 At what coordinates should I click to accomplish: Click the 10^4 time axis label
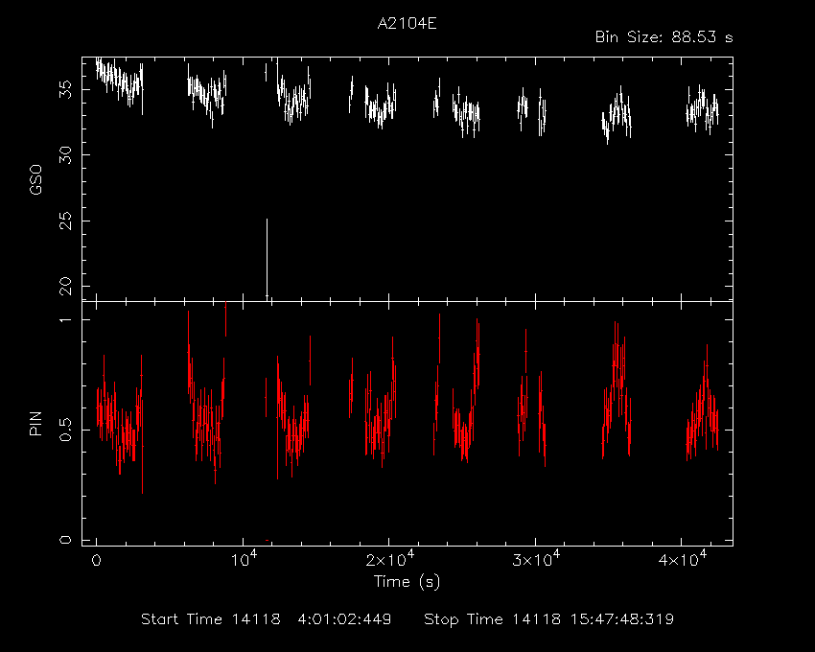[244, 558]
